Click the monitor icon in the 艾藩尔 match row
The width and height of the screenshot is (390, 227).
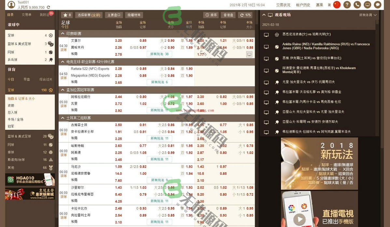[x=249, y=54]
